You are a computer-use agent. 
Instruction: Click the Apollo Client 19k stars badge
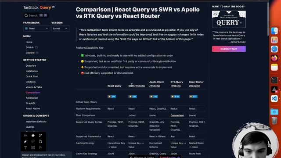point(154,97)
